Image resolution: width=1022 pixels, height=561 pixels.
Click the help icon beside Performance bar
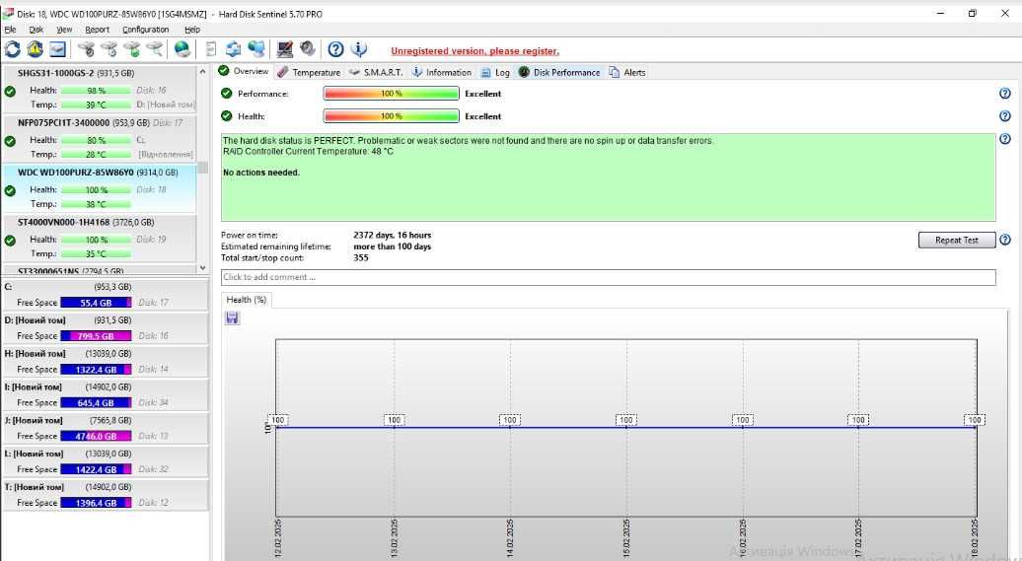point(1004,94)
